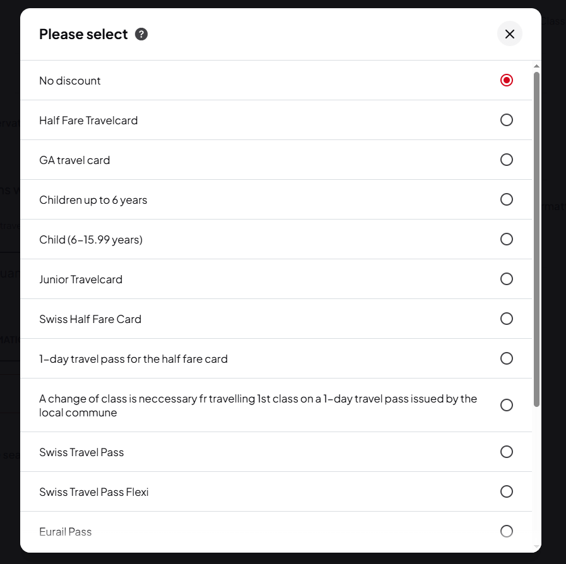Click the Junior Travelcard label text
This screenshot has height=564, width=566.
coord(81,279)
